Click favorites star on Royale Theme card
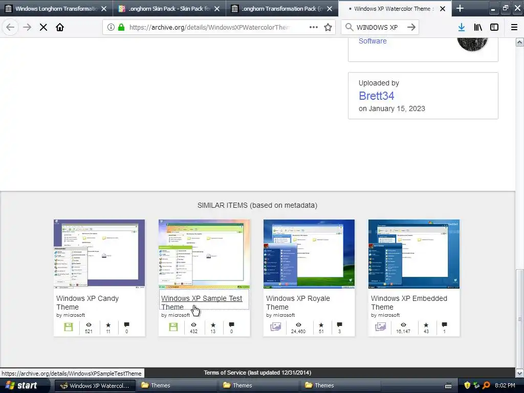Viewport: 524px width, 393px height. click(x=321, y=324)
